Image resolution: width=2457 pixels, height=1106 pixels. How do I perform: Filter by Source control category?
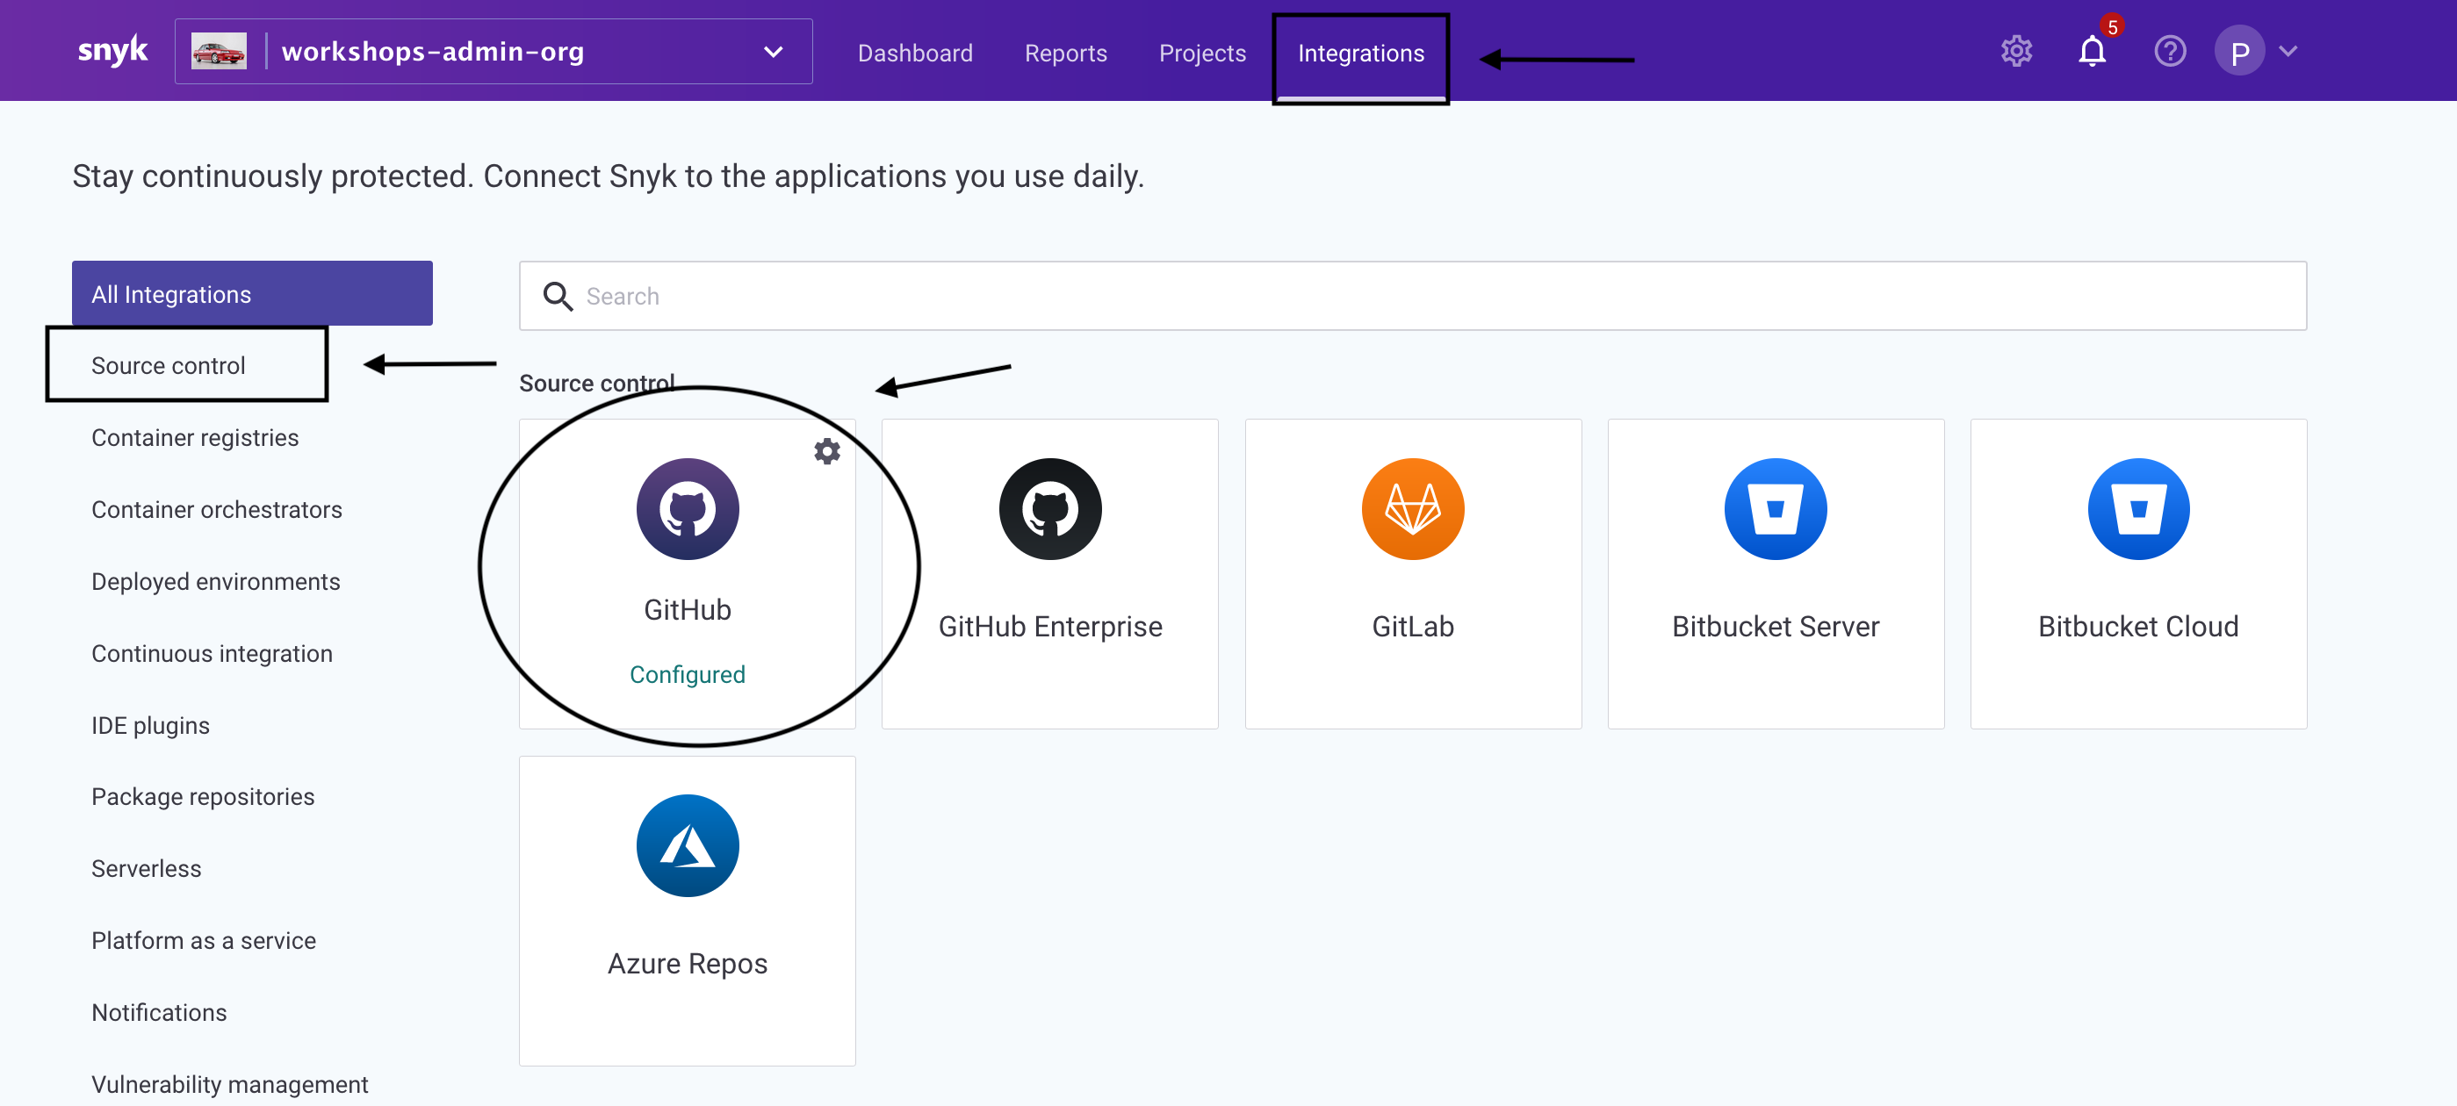point(169,365)
